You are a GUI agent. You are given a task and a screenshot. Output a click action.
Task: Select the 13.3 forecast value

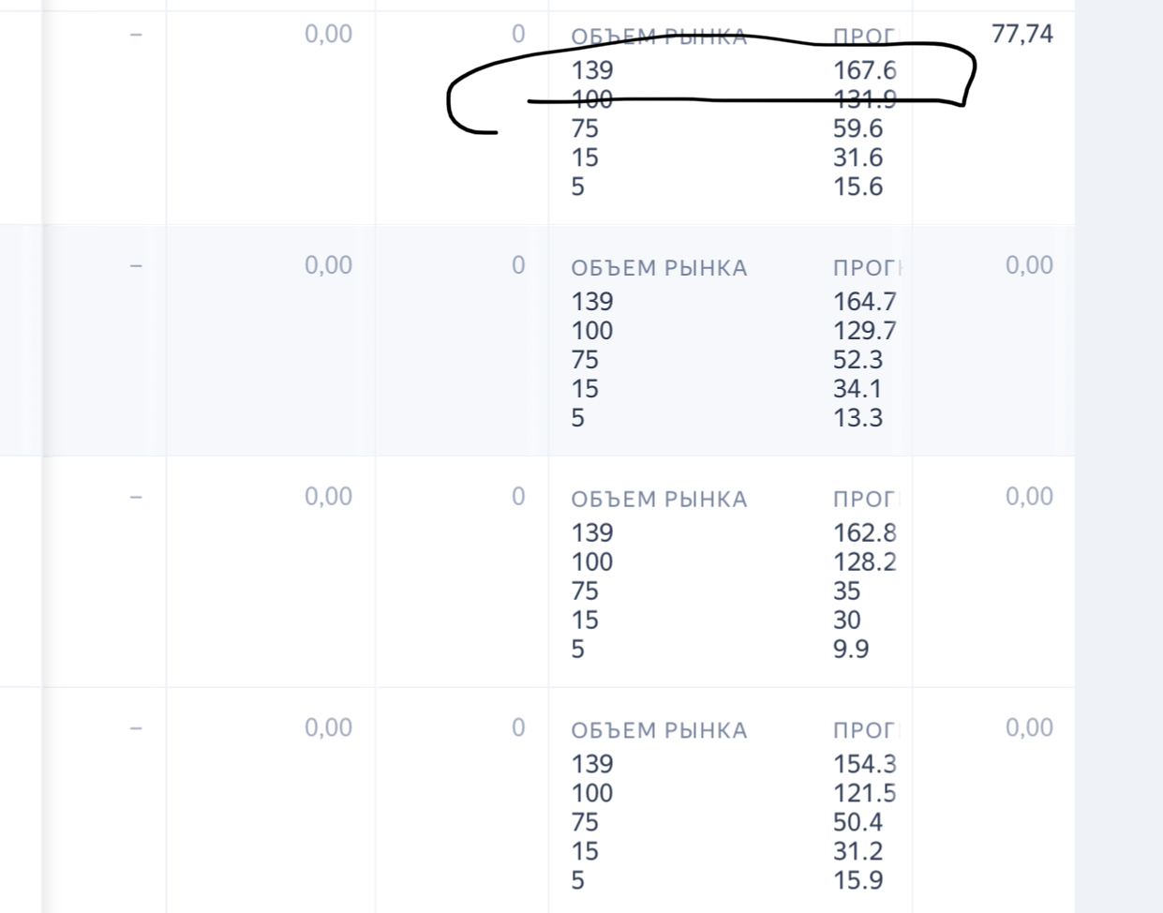pos(857,418)
